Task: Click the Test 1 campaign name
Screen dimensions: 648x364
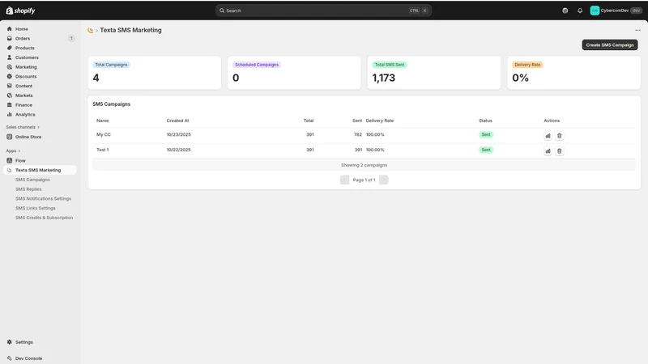Action: pos(103,150)
